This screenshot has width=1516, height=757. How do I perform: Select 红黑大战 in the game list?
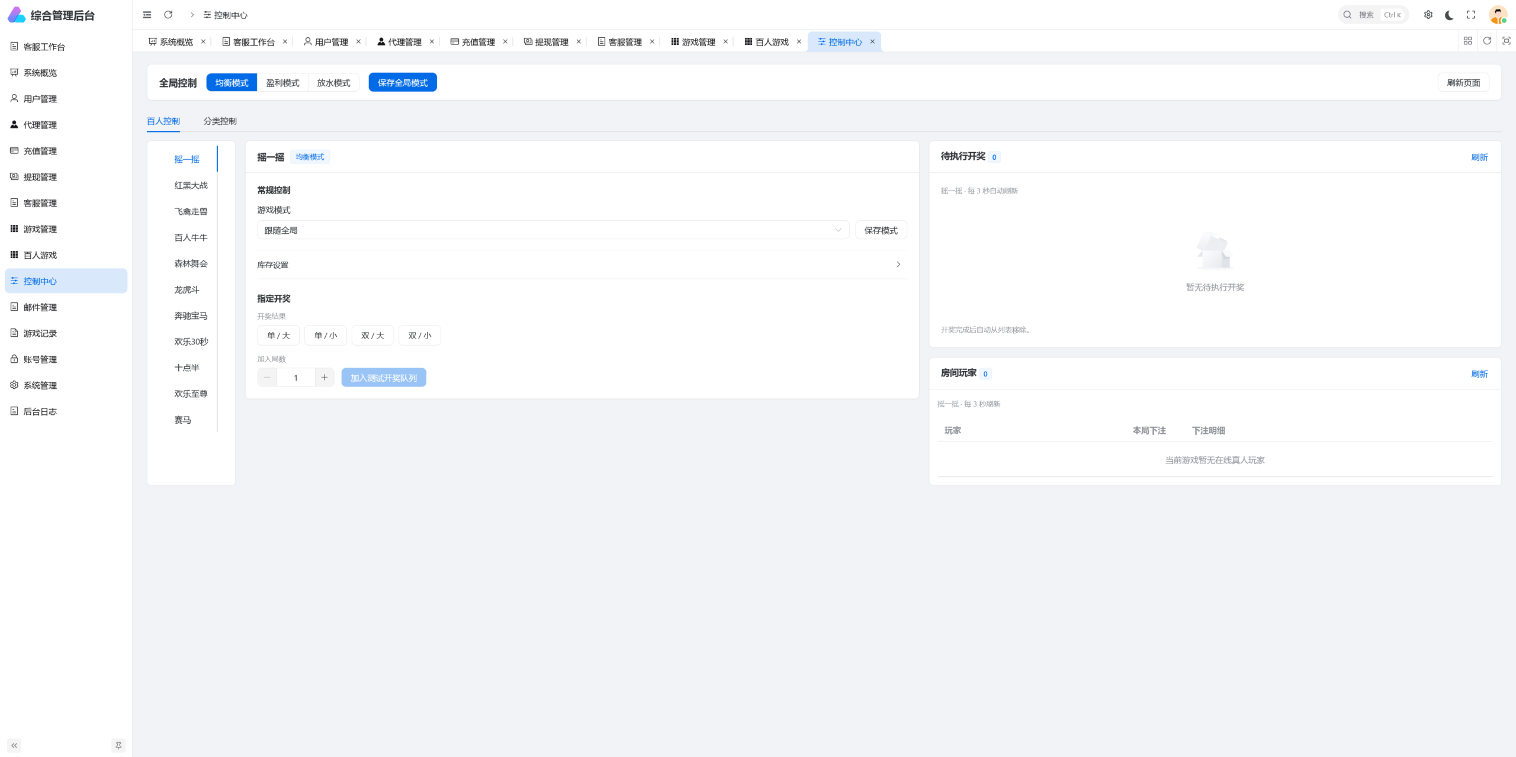191,185
